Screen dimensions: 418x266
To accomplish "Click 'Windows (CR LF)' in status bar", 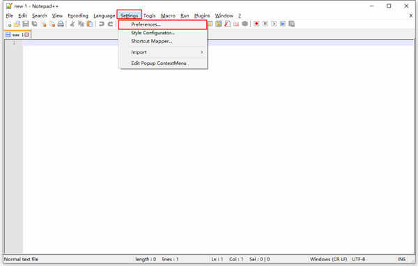I will click(328, 259).
